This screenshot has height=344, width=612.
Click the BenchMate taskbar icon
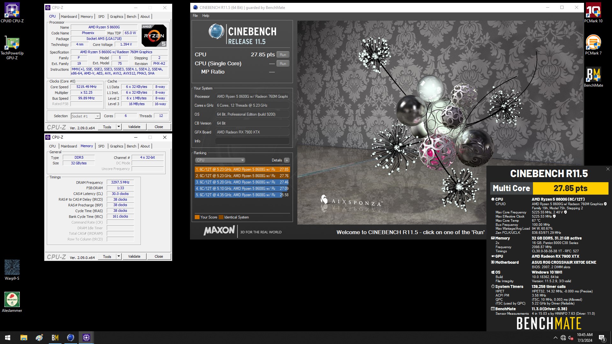55,338
